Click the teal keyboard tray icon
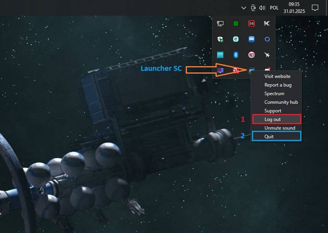328x233 pixels. (220, 55)
